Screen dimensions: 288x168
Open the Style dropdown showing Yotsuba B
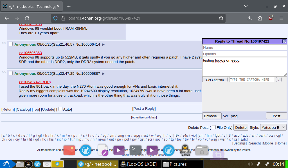(273, 127)
